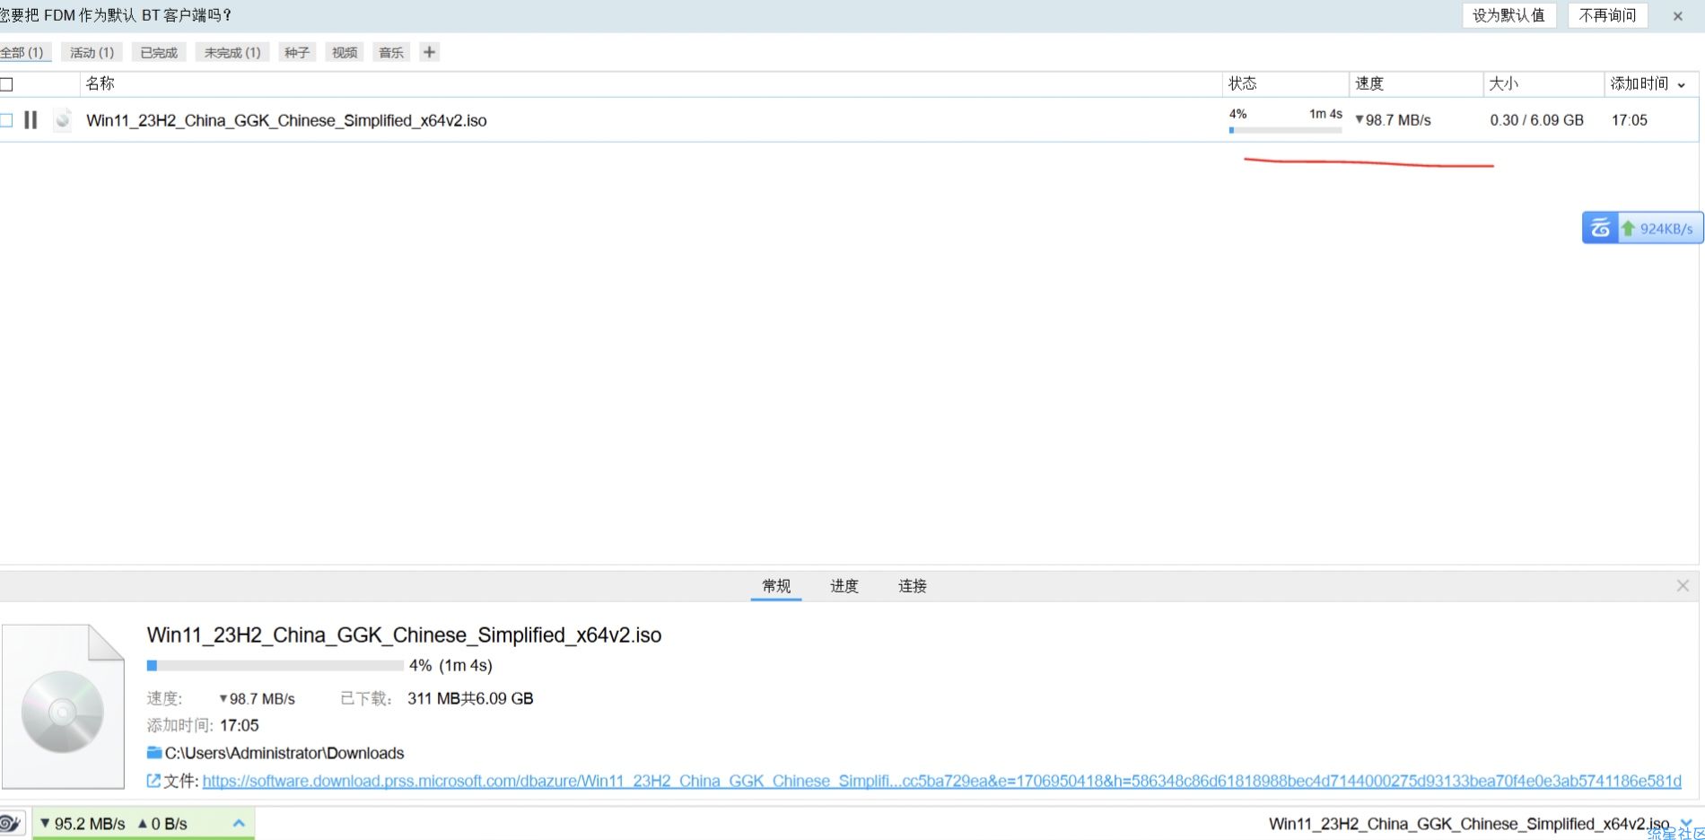The image size is (1705, 840).
Task: Click the 0.30 / 6.09 GB size cell
Action: coord(1536,120)
